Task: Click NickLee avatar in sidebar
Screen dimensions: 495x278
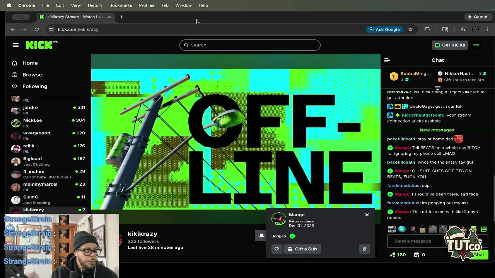Action: click(x=16, y=123)
